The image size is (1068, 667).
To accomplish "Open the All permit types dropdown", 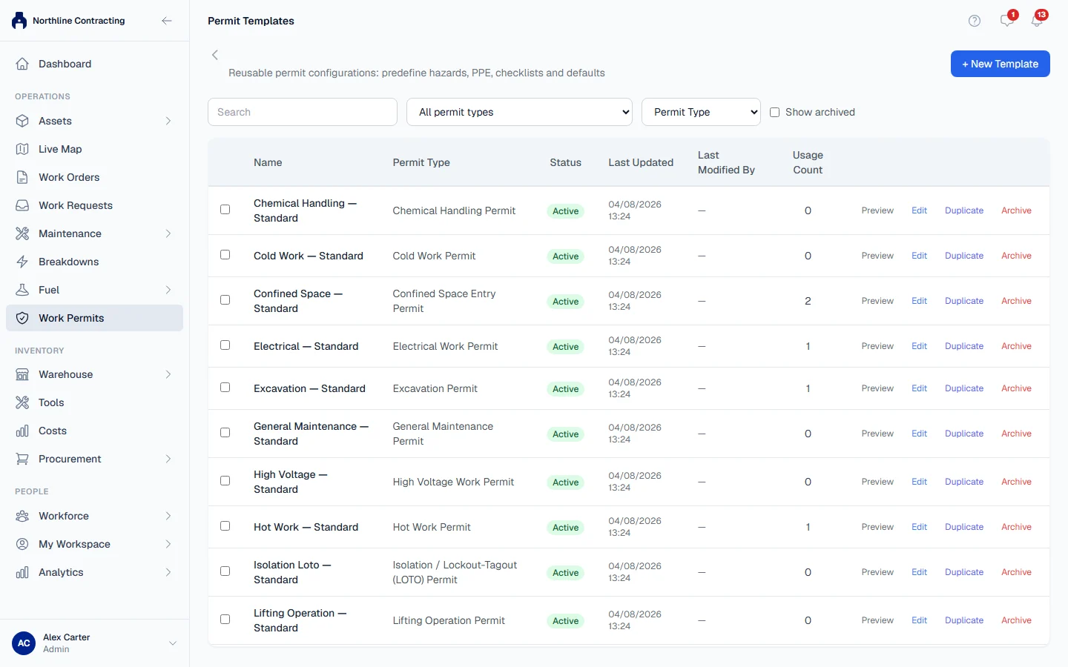I will [519, 112].
